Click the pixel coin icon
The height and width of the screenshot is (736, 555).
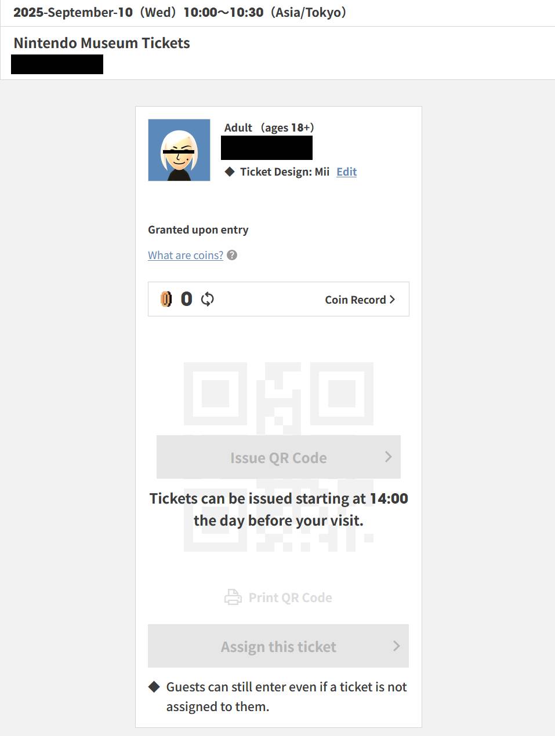pyautogui.click(x=166, y=299)
